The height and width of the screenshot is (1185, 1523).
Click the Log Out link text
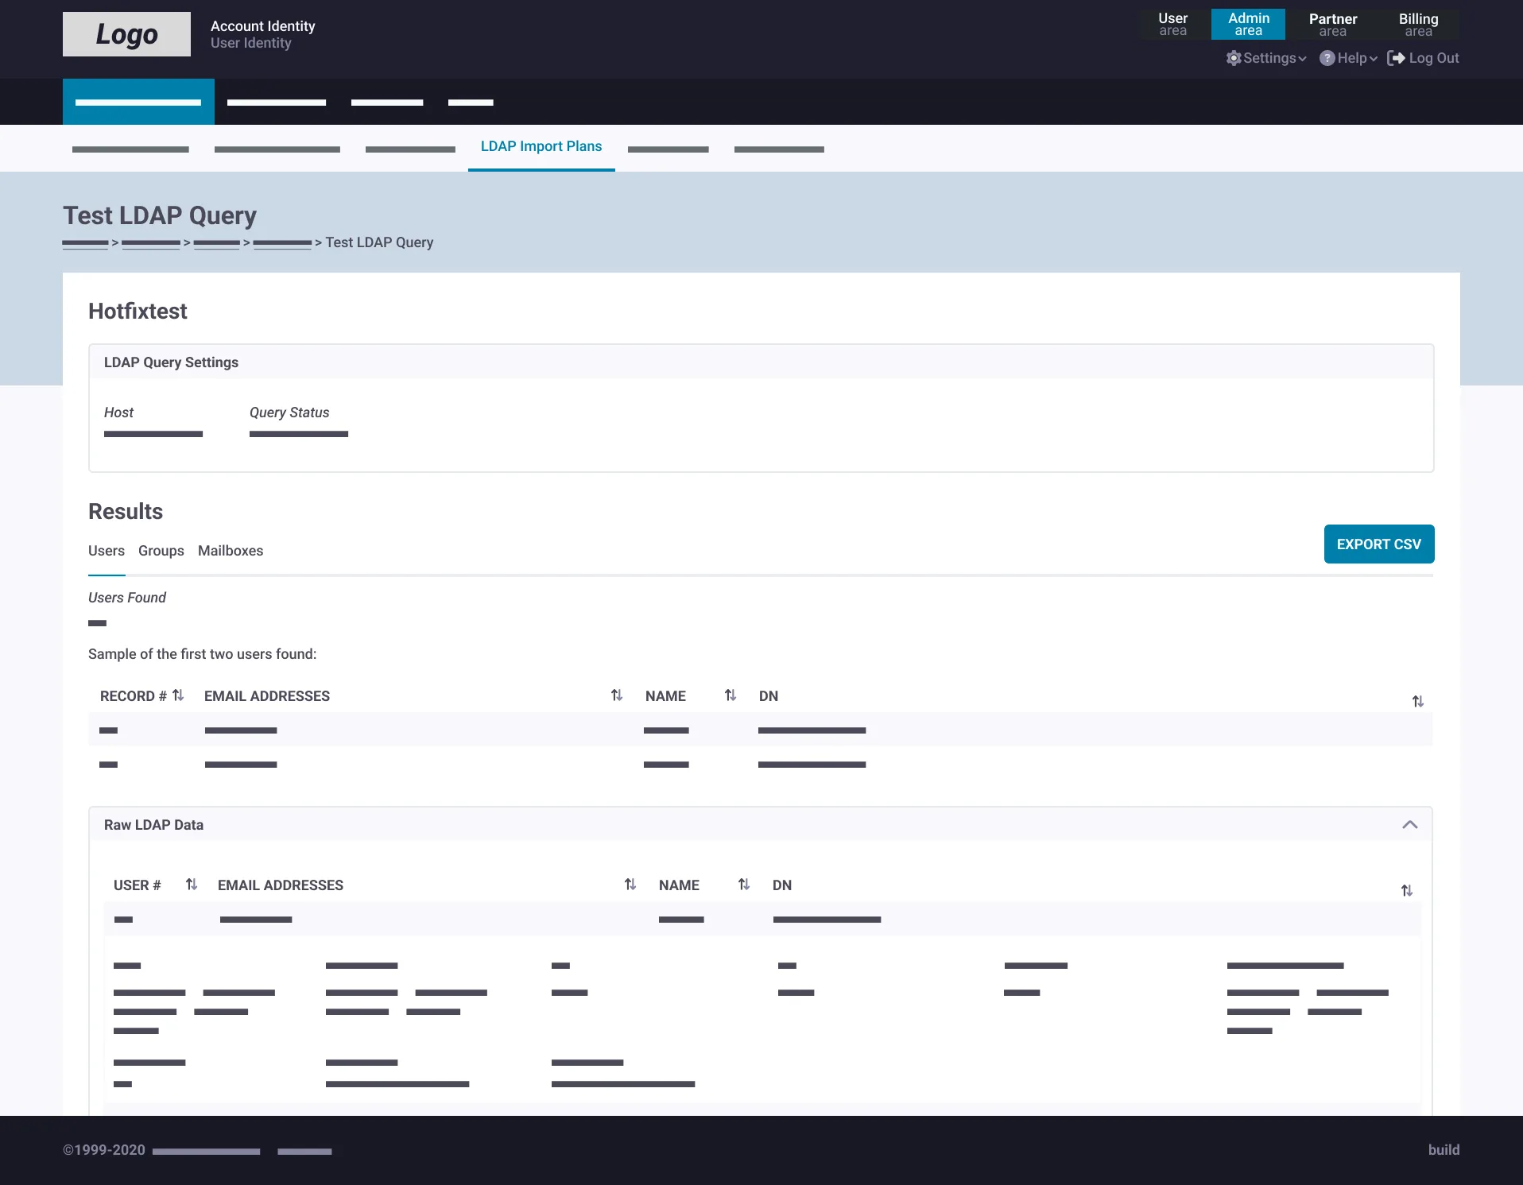1434,58
